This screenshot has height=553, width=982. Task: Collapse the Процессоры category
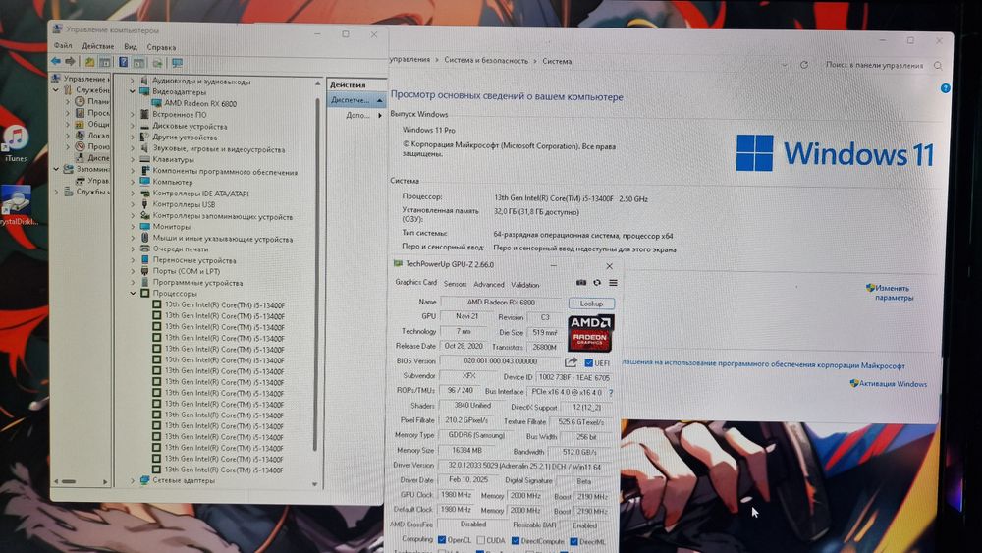coord(133,293)
